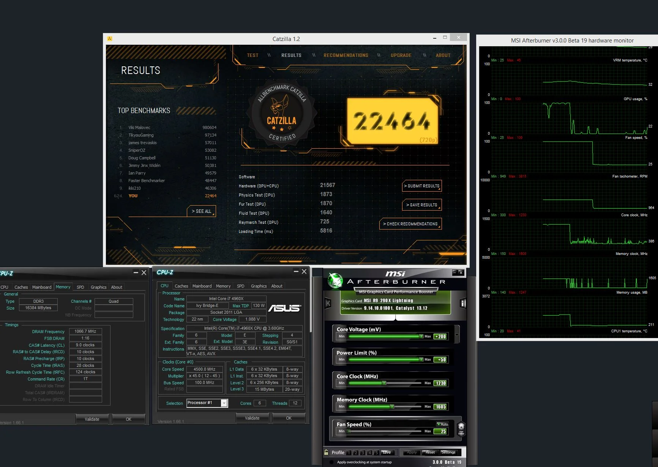Screen dimensions: 658x467
Task: Switch to Catzilla Upgrade tab
Action: click(x=401, y=55)
